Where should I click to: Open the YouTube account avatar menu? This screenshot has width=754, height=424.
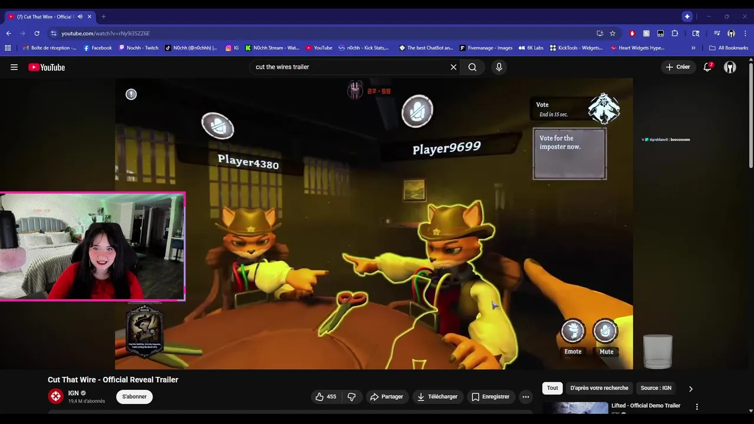pyautogui.click(x=730, y=67)
